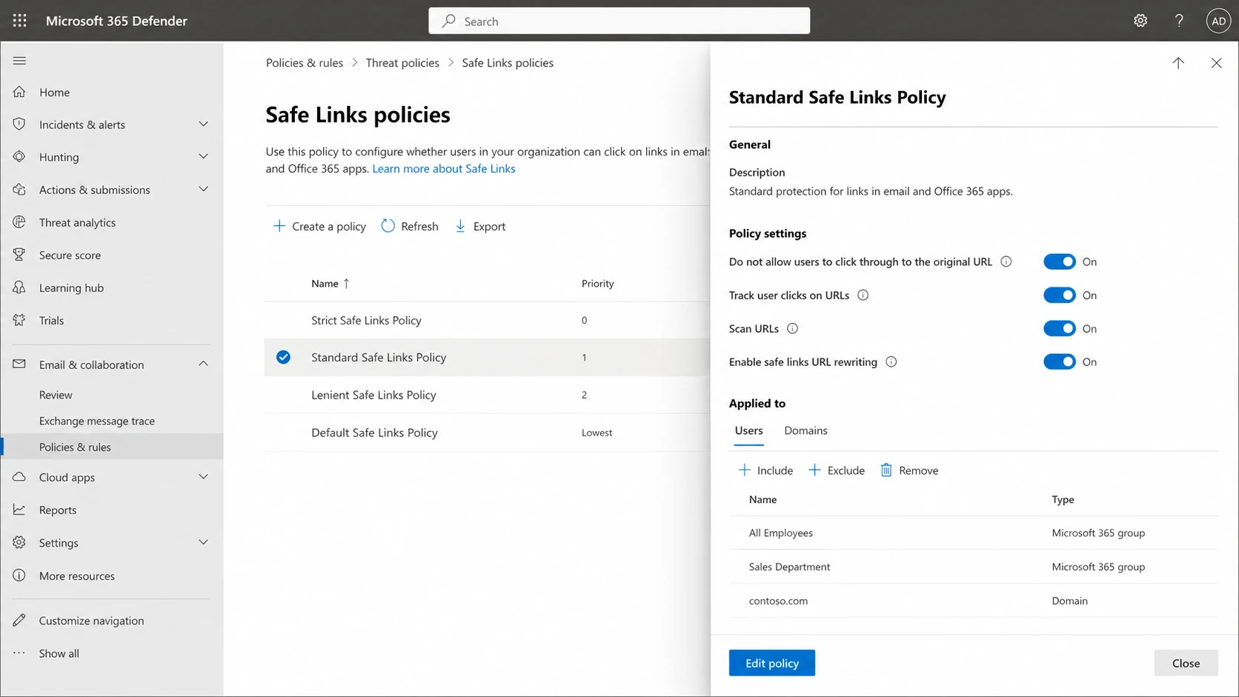This screenshot has width=1239, height=697.
Task: Go to Threat policies breadcrumb
Action: coord(402,63)
